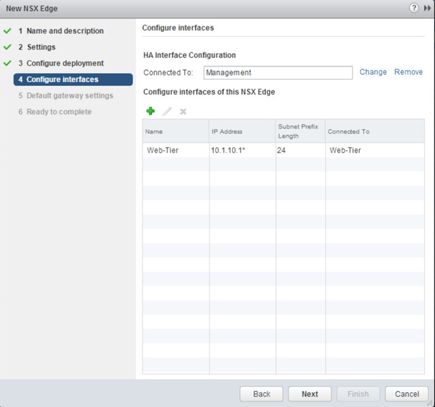Go to step 2 Settings
Viewport: 435px width, 407px height.
[41, 47]
